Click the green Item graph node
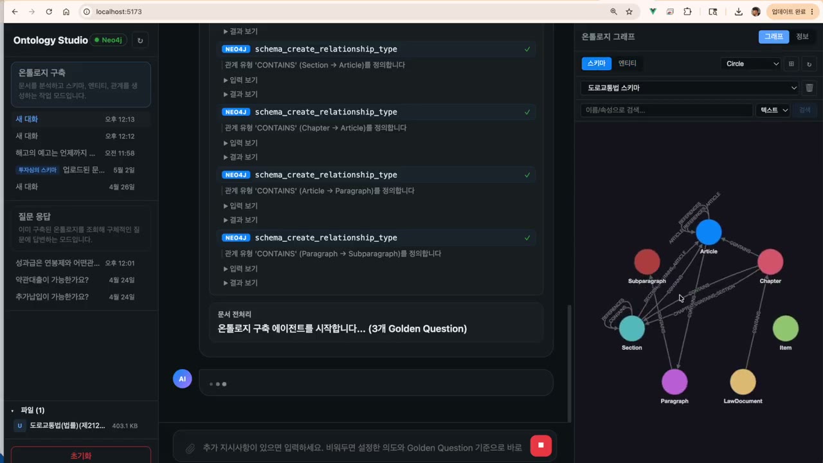The width and height of the screenshot is (823, 463). pos(785,329)
